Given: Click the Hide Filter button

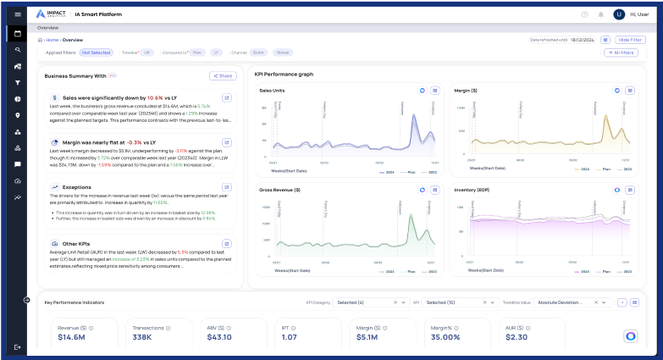Looking at the screenshot, I should click(630, 40).
